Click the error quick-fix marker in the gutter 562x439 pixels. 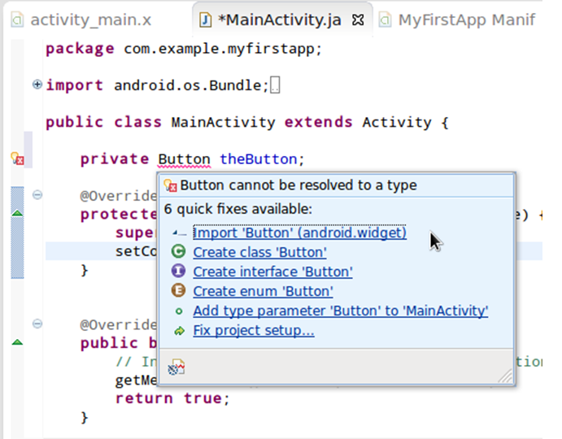click(x=17, y=159)
